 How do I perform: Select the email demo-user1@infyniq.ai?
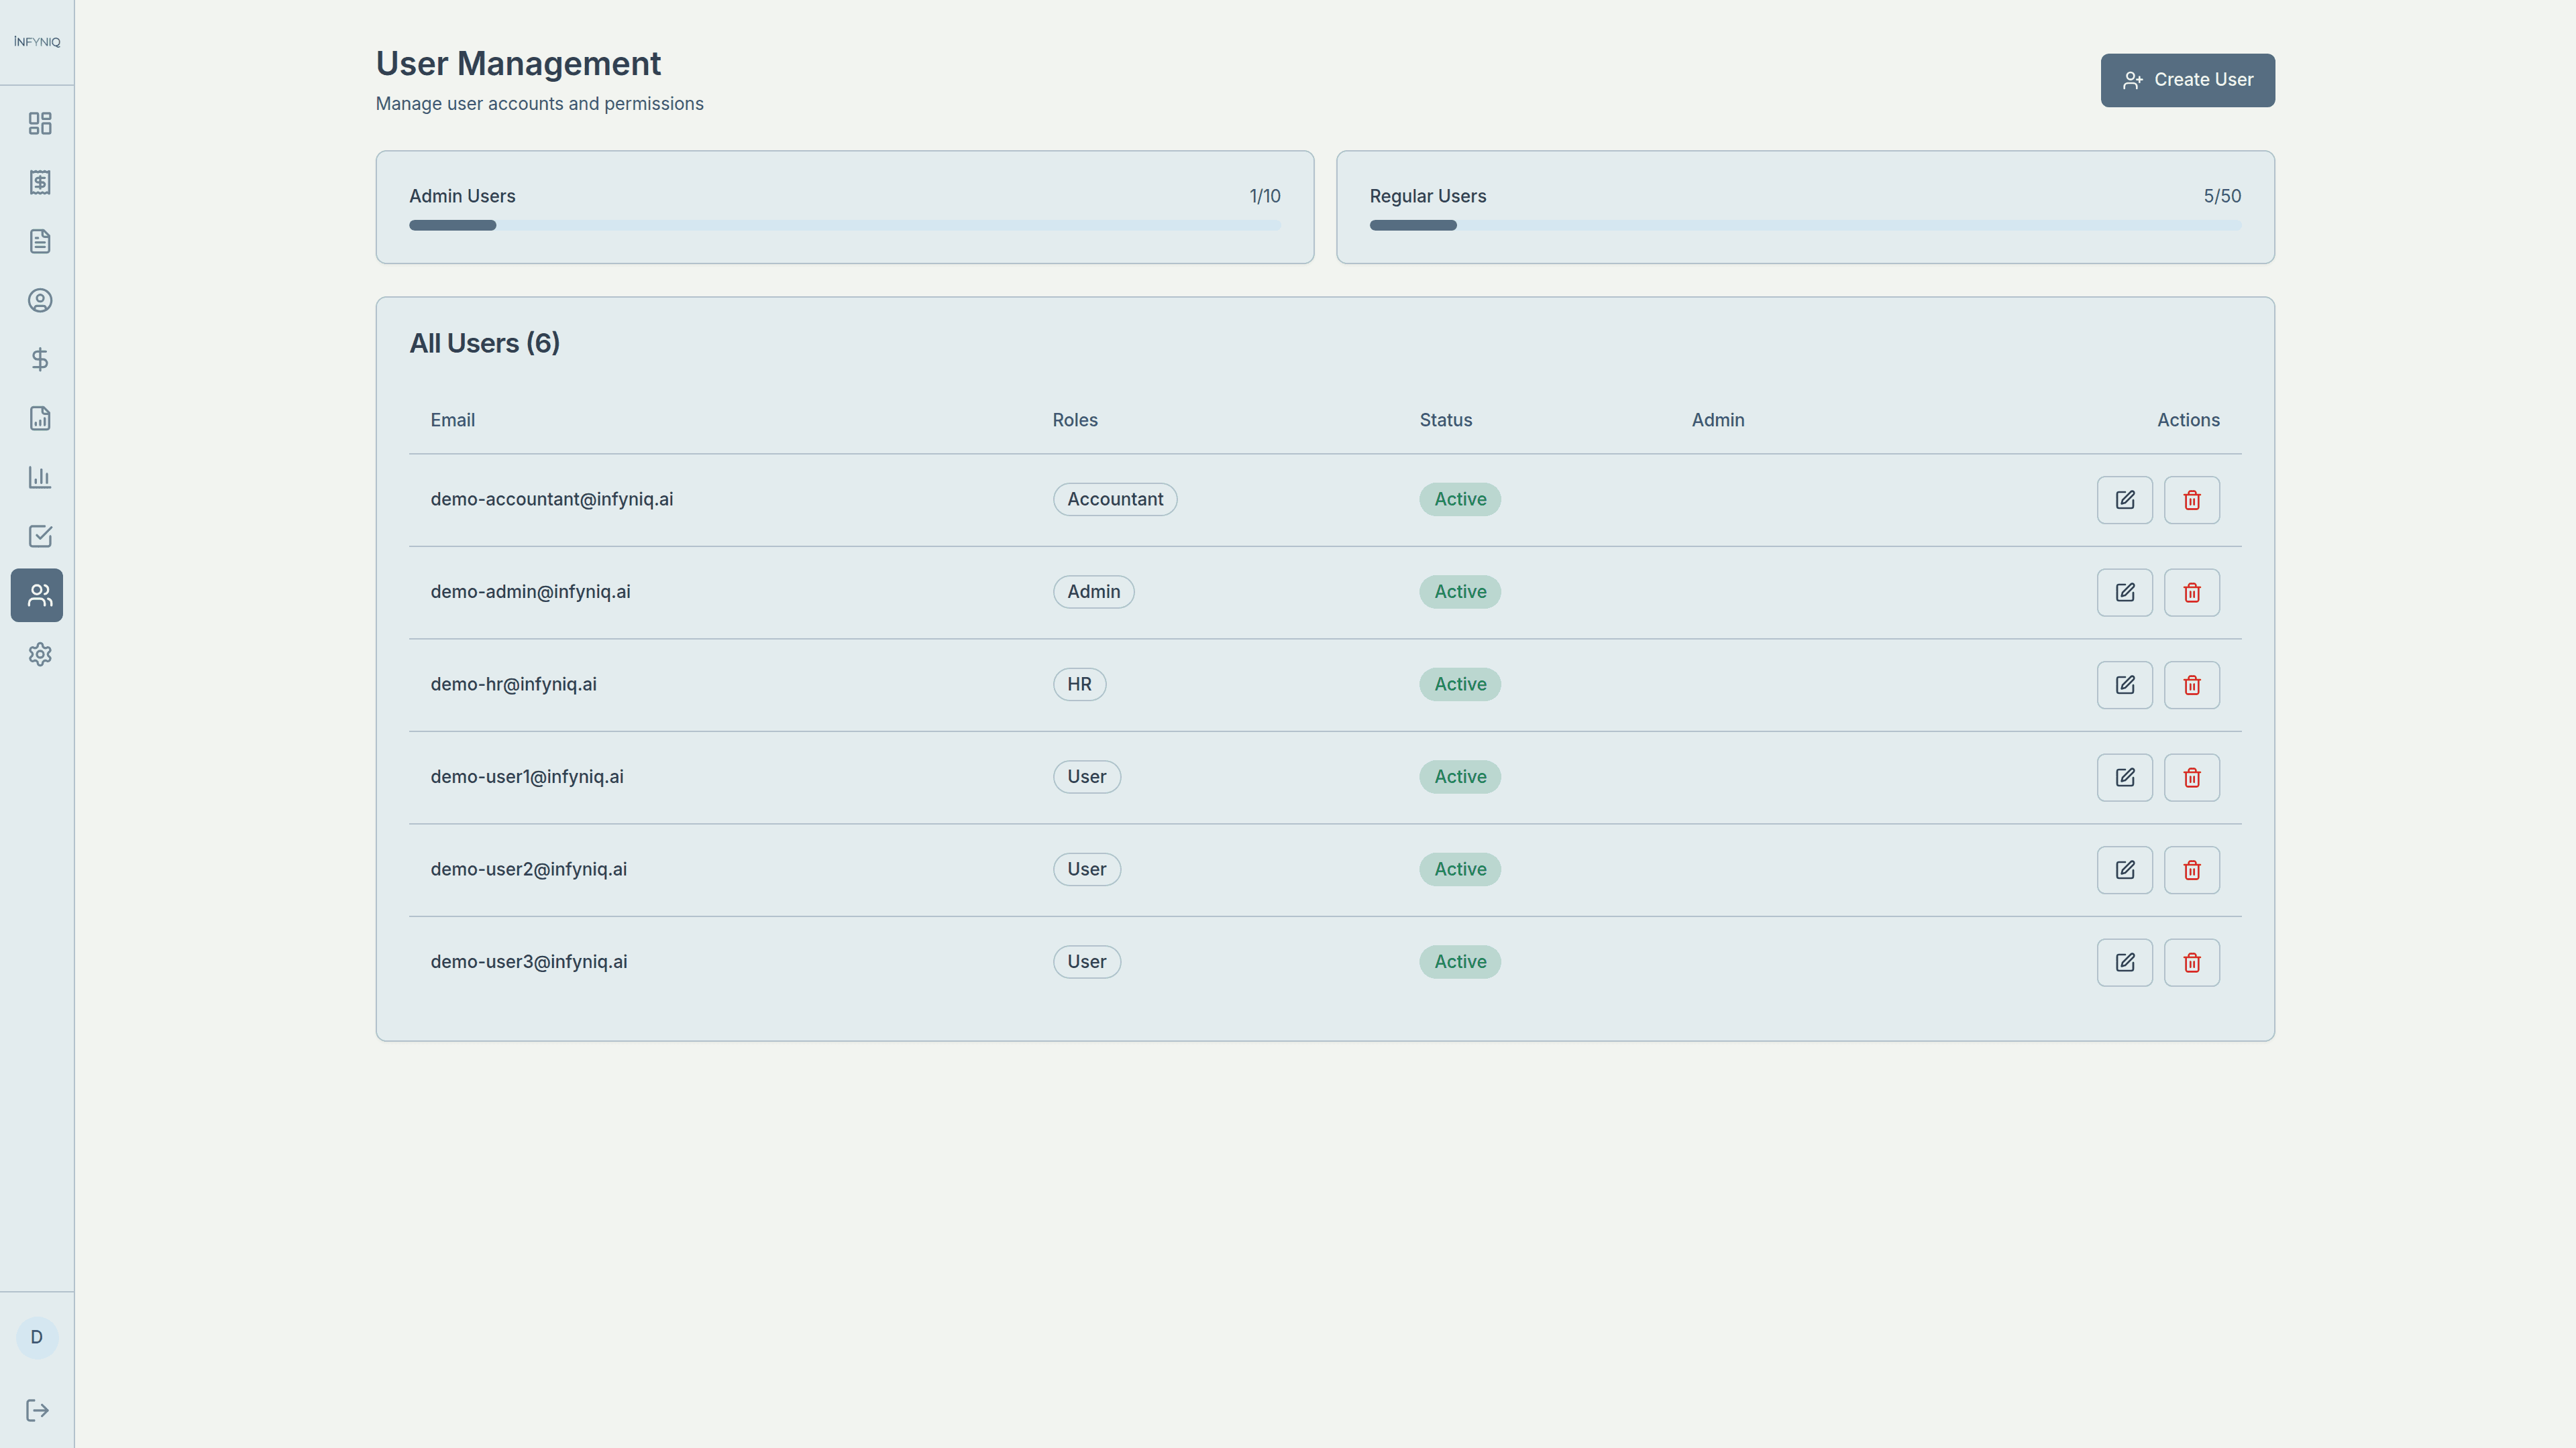click(x=527, y=776)
